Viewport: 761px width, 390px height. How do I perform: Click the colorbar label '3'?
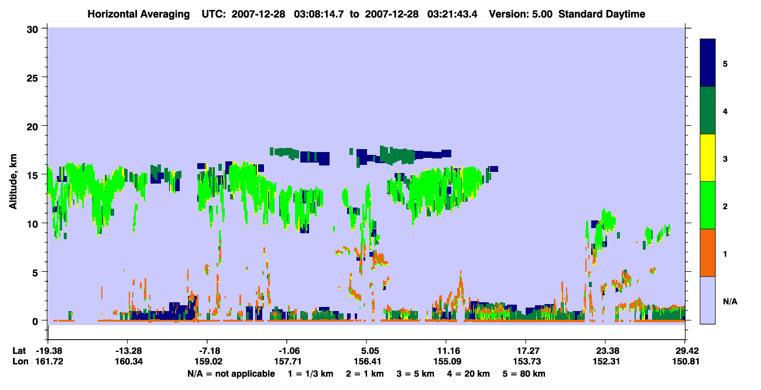coord(725,157)
